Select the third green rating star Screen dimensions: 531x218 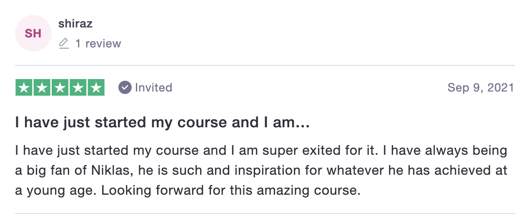[60, 87]
